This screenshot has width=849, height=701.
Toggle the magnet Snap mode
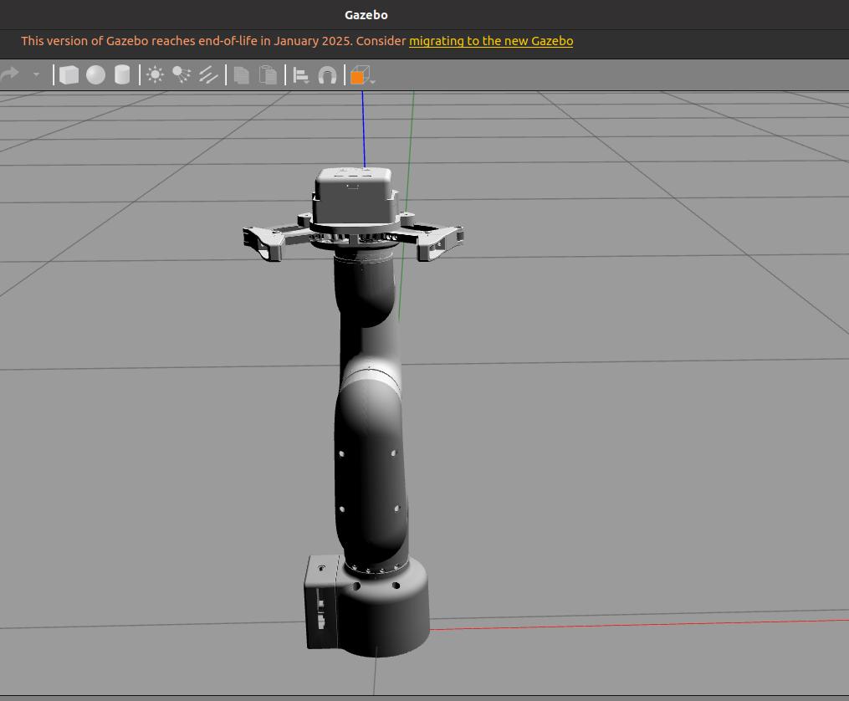click(327, 75)
